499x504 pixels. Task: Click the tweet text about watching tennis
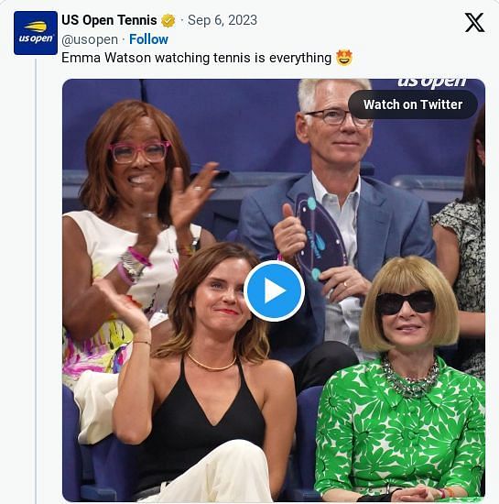[196, 58]
